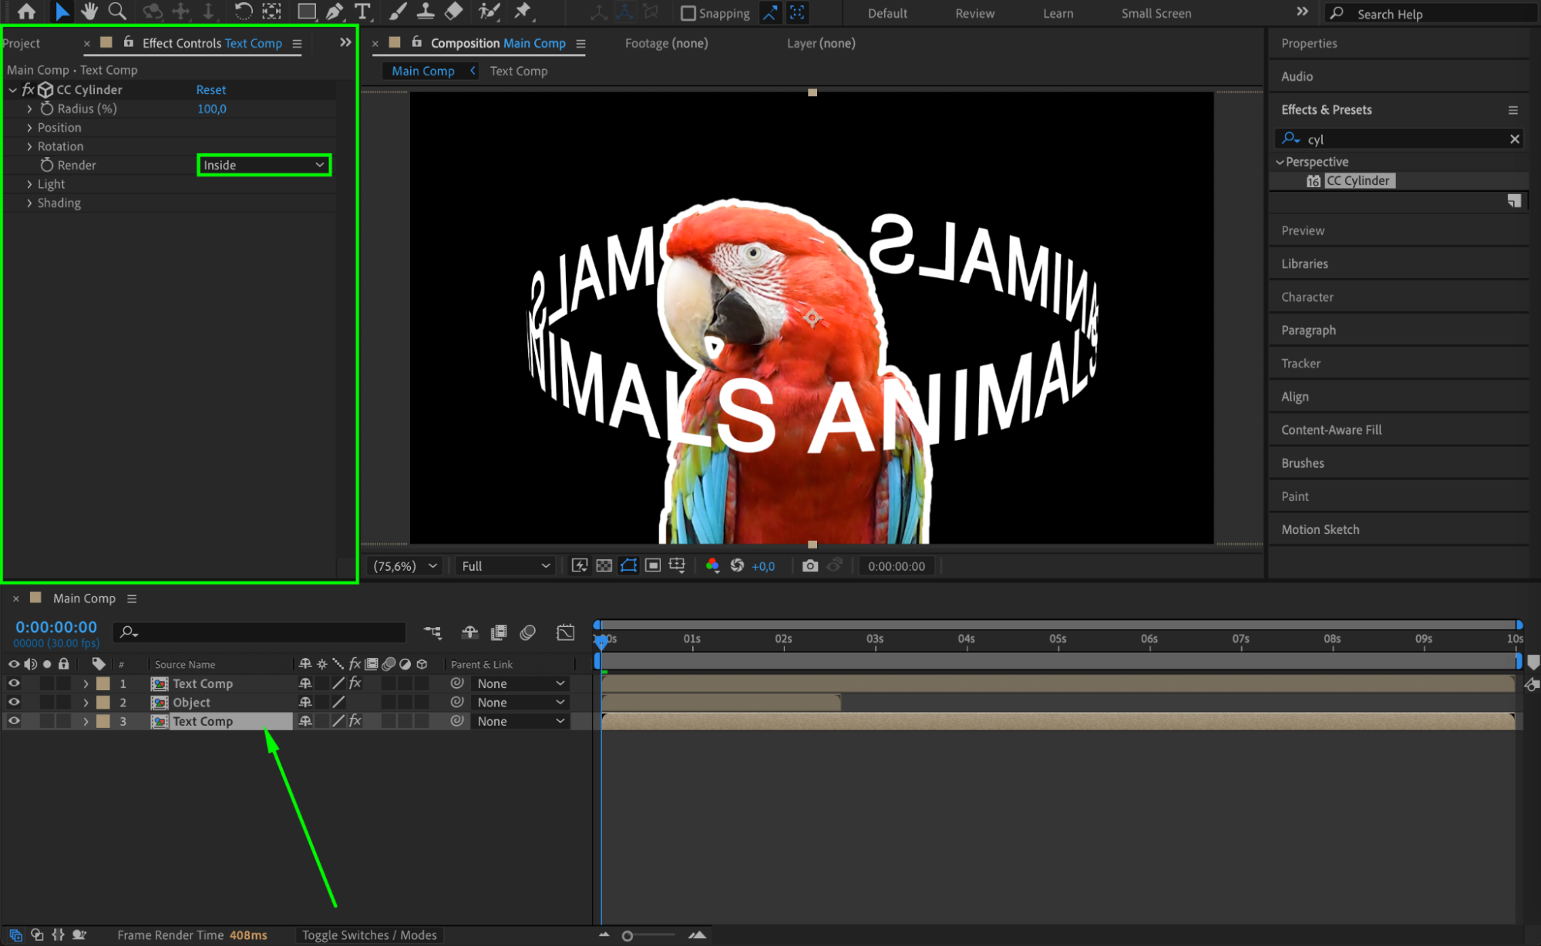
Task: Reset the CC Cylinder effect
Action: (210, 90)
